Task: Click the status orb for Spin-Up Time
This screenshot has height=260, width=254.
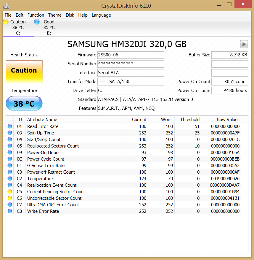Action: point(10,133)
